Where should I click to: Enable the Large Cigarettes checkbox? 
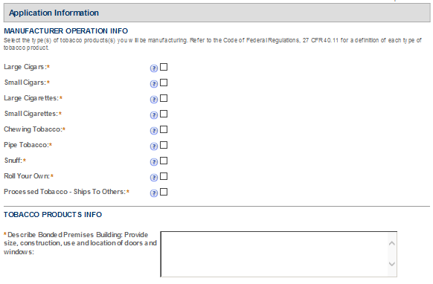pos(164,98)
